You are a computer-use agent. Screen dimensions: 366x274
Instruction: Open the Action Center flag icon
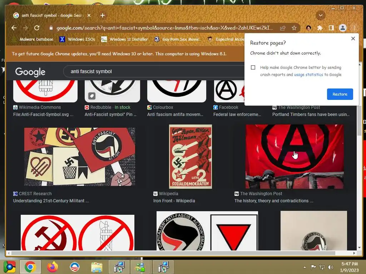coord(313,267)
